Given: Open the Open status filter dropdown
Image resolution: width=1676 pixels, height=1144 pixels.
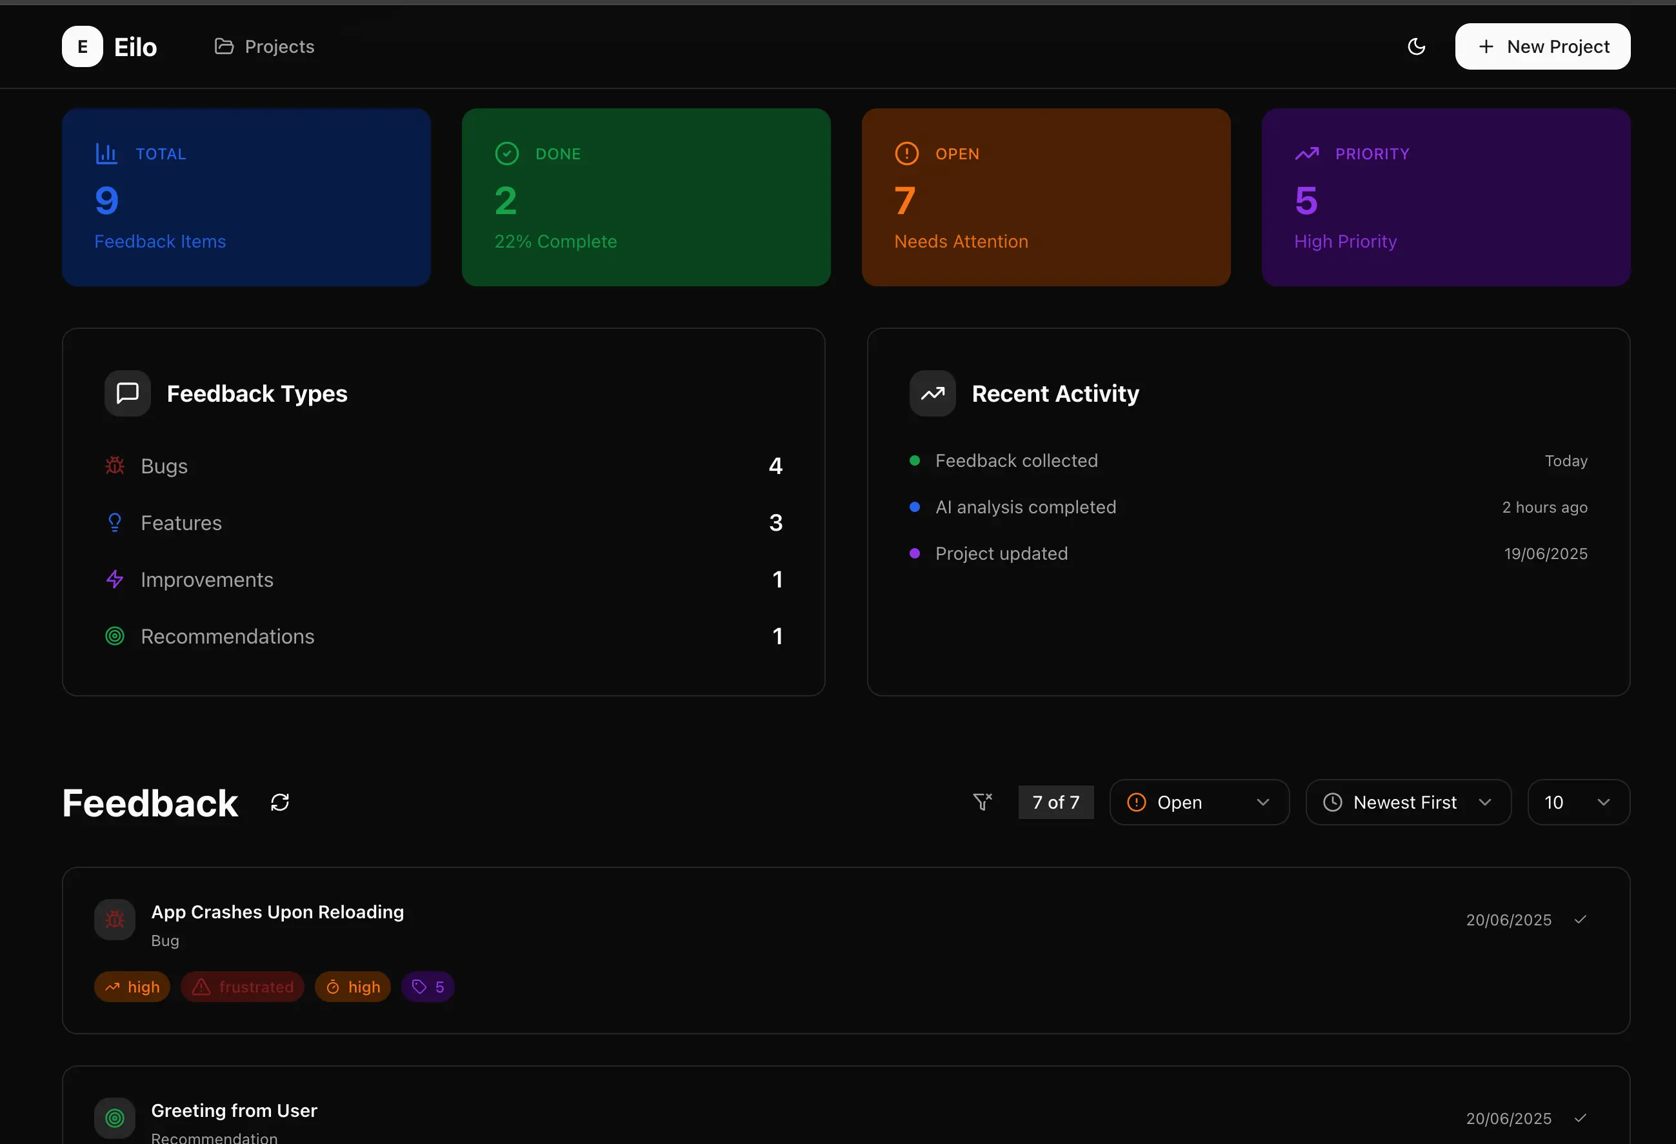Looking at the screenshot, I should coord(1199,802).
